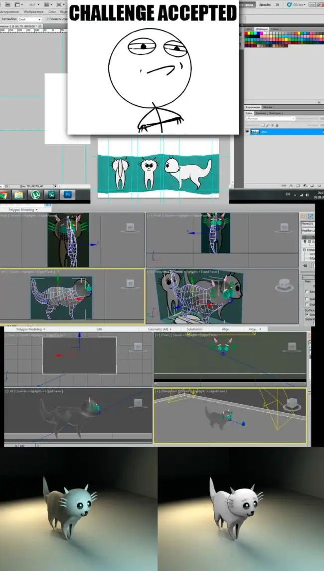The image size is (324, 571).
Task: Click the CS Live icon in Photoshop
Action: coord(297,4)
